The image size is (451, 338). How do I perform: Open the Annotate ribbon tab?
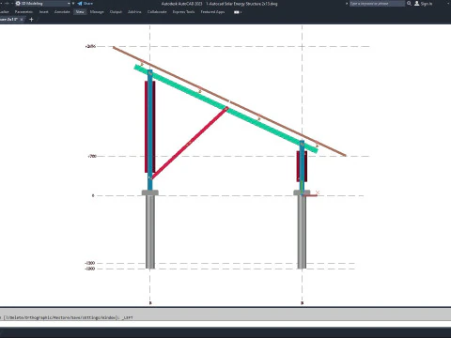pyautogui.click(x=62, y=12)
